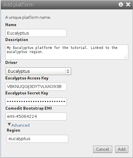Click the Region input field
This screenshot has width=133, height=158.
click(37, 139)
